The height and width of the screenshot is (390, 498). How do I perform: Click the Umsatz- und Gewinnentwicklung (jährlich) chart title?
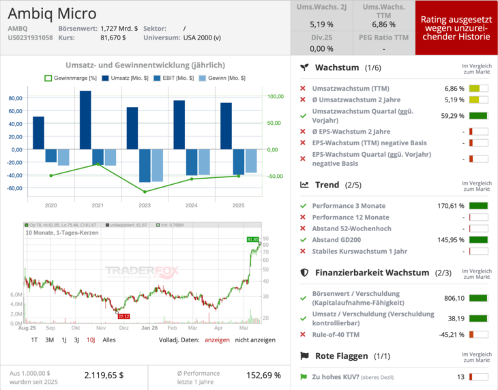coord(145,65)
